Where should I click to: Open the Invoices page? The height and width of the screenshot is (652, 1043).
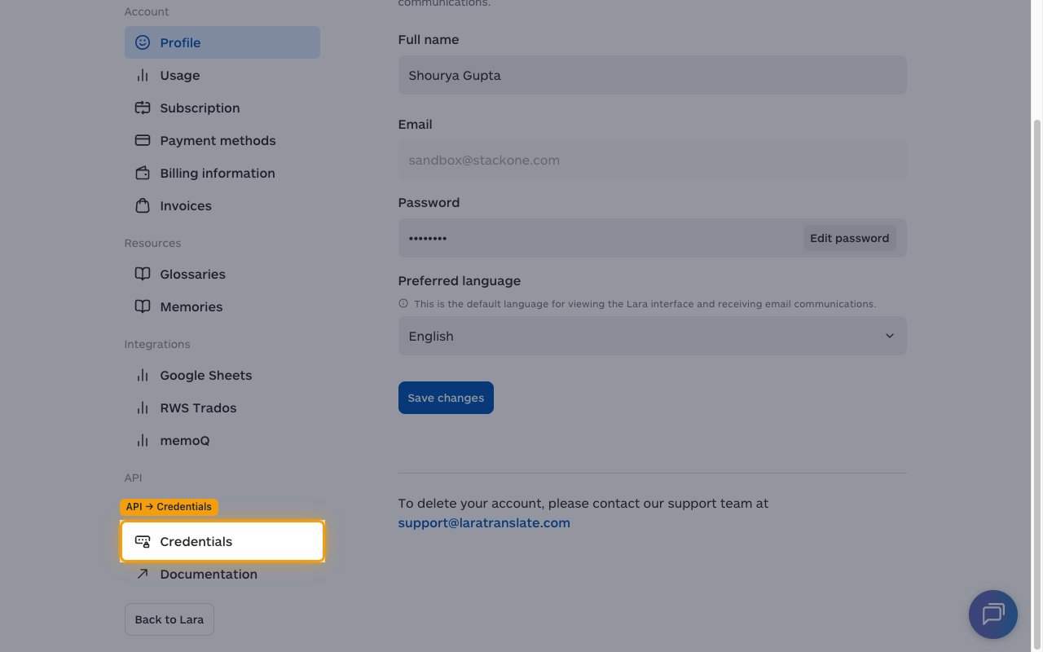click(x=222, y=205)
